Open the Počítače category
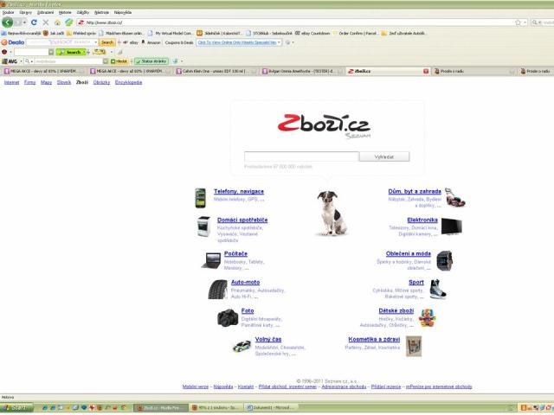This screenshot has height=415, width=554. [x=235, y=253]
